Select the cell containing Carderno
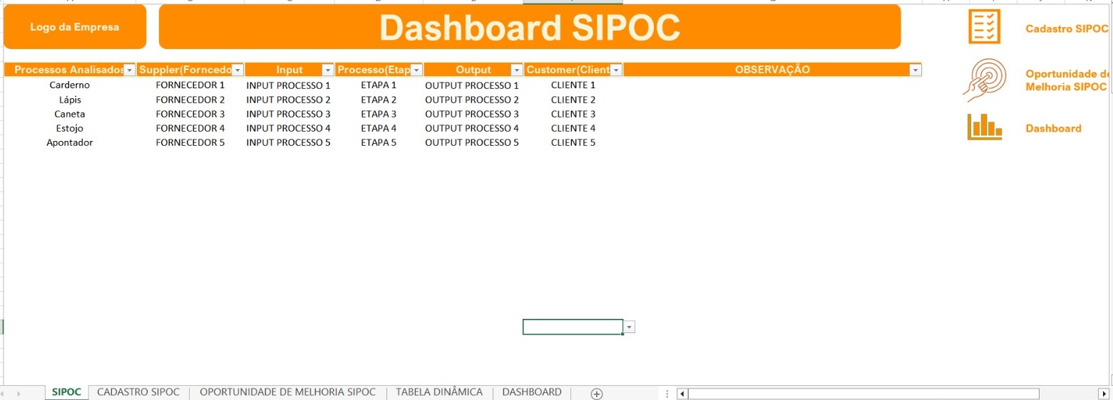Viewport: 1113px width, 400px height. (x=70, y=85)
